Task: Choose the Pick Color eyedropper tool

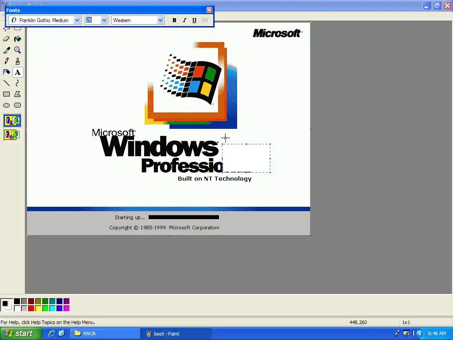Action: [6, 50]
